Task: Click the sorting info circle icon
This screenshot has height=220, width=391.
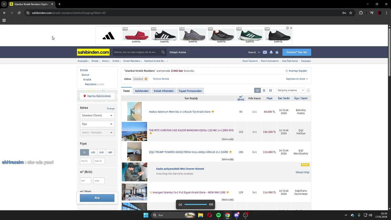Action: [308, 90]
